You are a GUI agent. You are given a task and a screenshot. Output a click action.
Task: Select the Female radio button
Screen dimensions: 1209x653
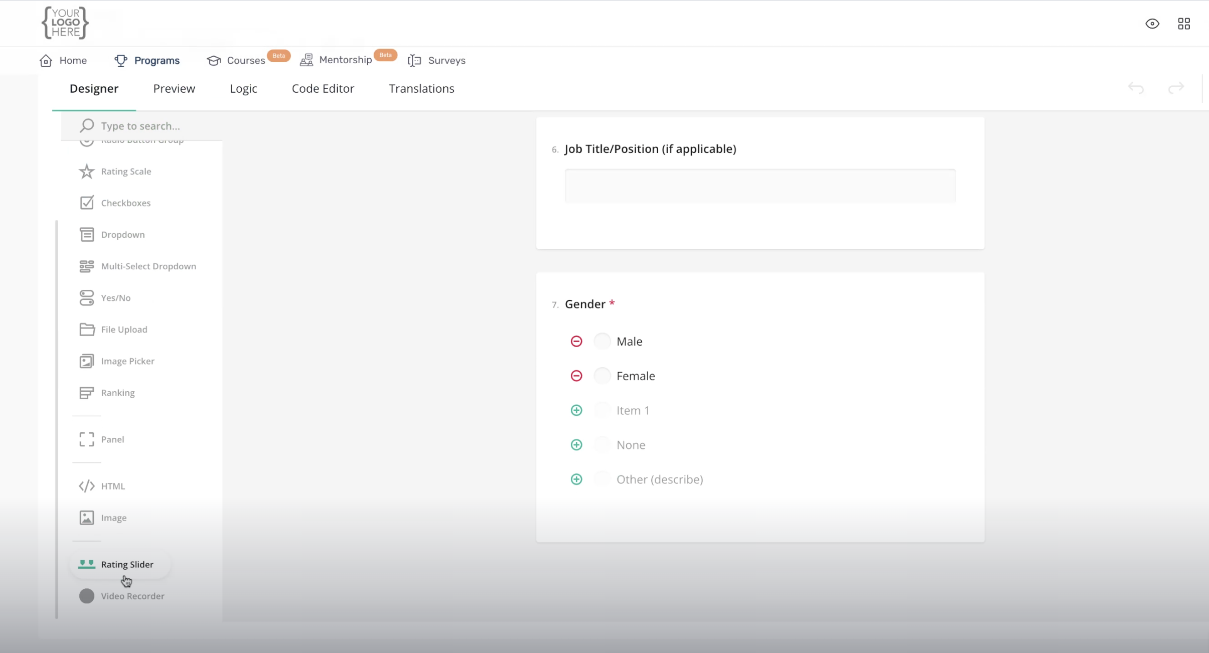click(x=602, y=376)
